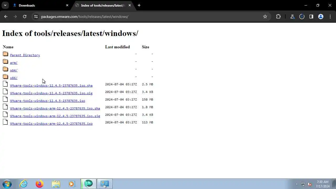Open the x86/ folder link

(x=14, y=78)
